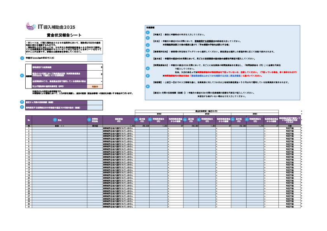The width and height of the screenshot is (327, 231).
Task: Click the blue badge left of 確認欄 table
Action: point(22,75)
